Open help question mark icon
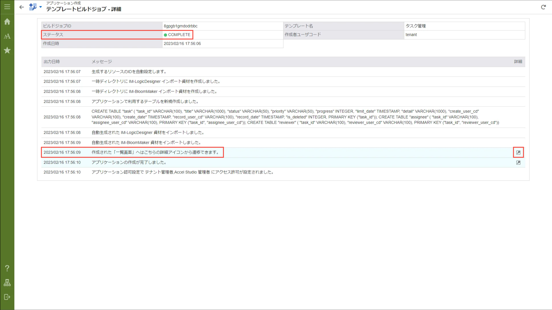This screenshot has height=310, width=552. click(x=7, y=268)
